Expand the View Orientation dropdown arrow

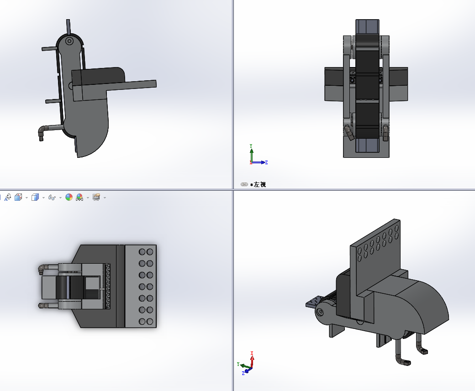(26, 198)
